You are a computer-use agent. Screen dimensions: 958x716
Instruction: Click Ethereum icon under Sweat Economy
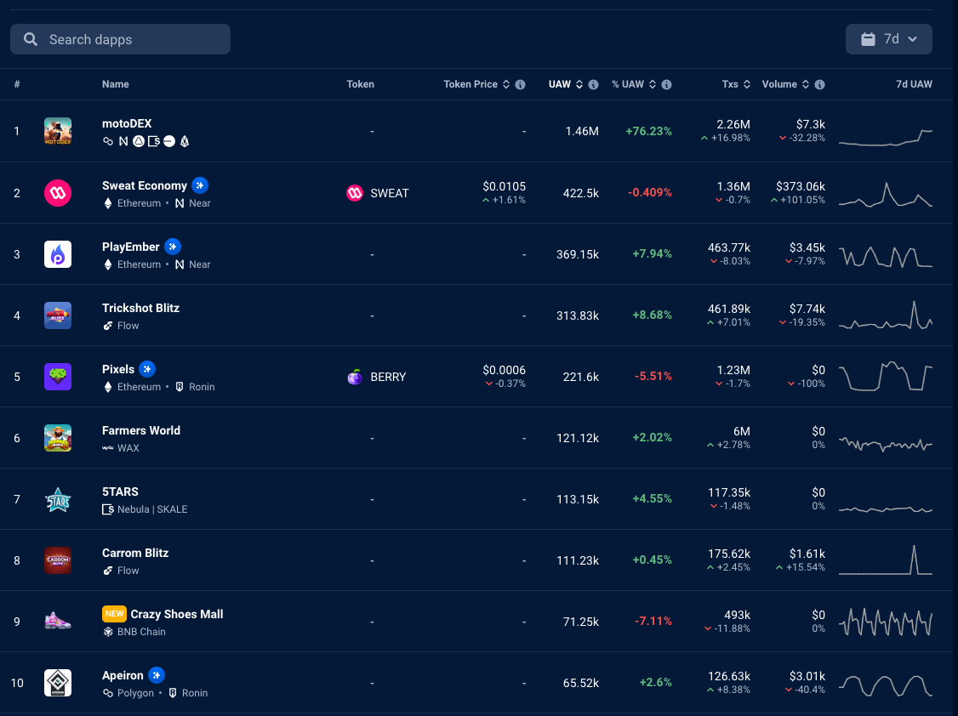(x=108, y=203)
